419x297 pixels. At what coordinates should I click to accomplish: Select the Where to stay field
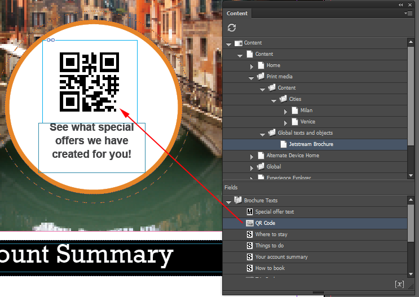pos(315,234)
